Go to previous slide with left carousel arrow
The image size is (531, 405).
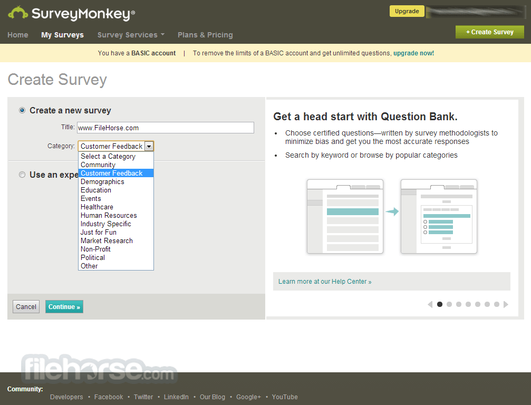[430, 304]
